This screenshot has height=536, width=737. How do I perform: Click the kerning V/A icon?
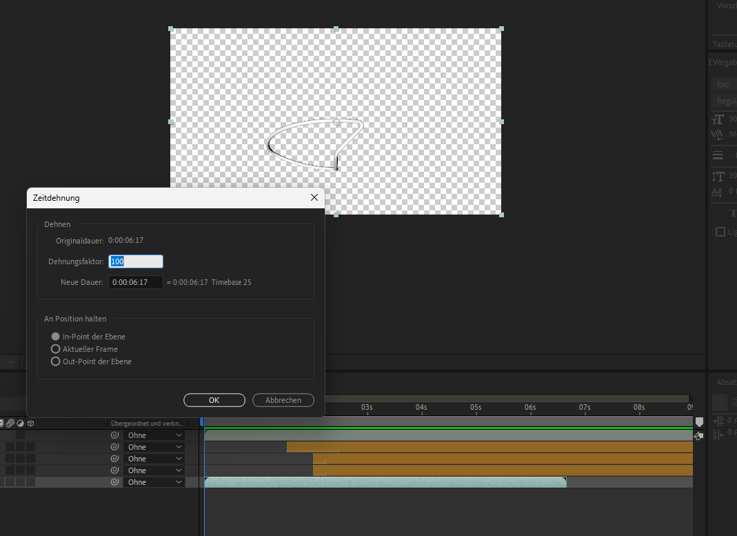point(717,135)
